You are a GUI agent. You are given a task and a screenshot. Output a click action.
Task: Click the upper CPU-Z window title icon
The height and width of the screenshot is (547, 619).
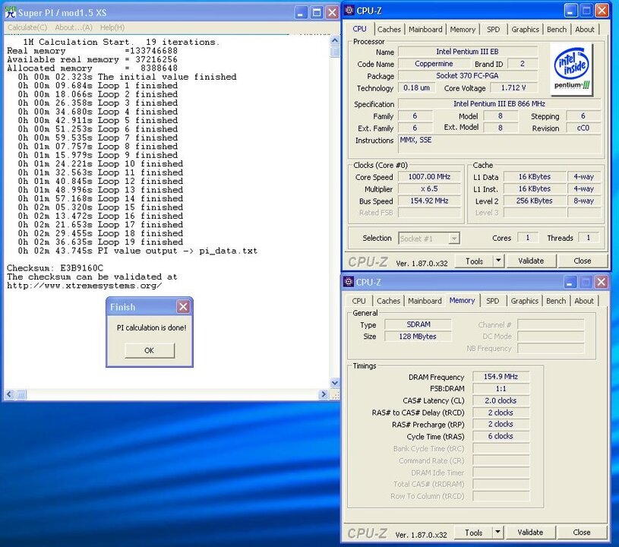pyautogui.click(x=349, y=11)
